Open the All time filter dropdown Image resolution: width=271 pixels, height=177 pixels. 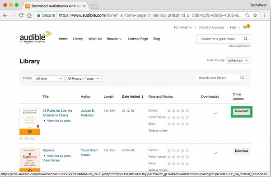click(49, 78)
